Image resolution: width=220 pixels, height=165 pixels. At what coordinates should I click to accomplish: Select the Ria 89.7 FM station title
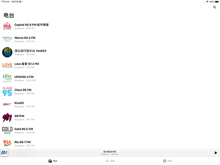pyautogui.click(x=22, y=142)
